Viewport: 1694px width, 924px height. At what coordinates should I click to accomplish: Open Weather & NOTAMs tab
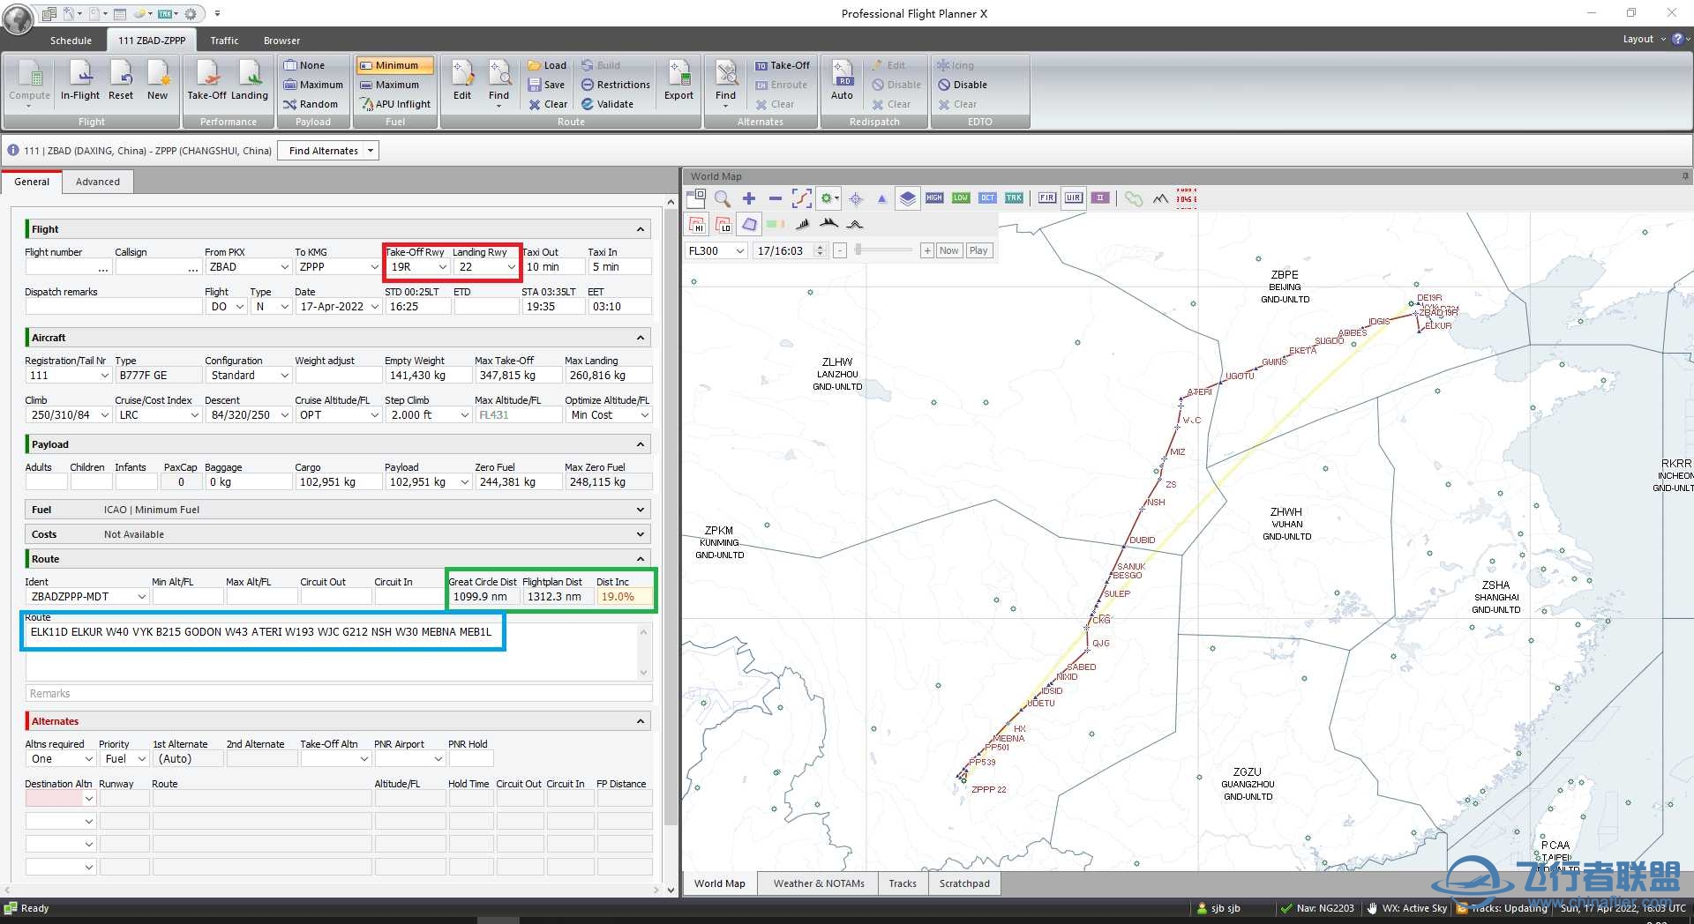coord(819,883)
